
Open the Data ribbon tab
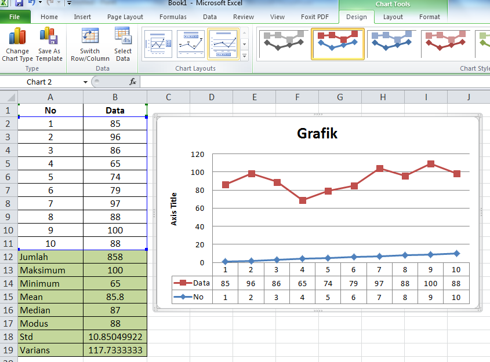click(210, 17)
